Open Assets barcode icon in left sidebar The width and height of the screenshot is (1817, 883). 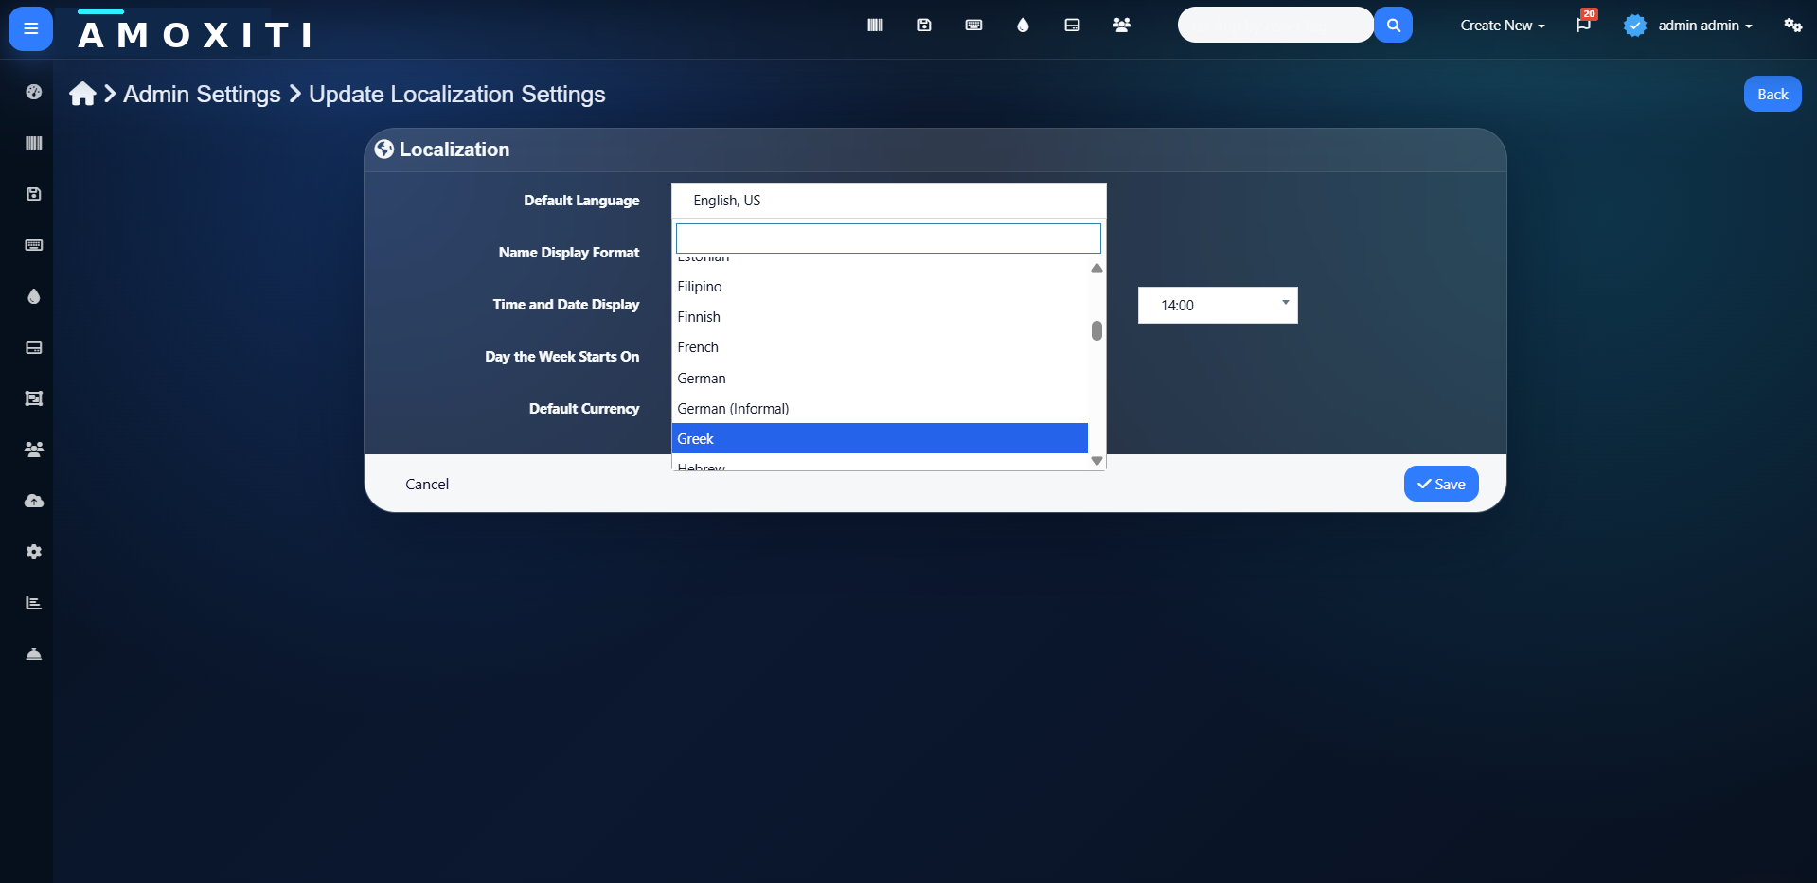point(34,143)
